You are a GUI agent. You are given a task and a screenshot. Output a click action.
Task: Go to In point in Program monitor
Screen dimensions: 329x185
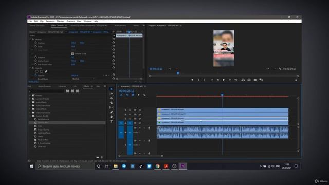coord(212,80)
